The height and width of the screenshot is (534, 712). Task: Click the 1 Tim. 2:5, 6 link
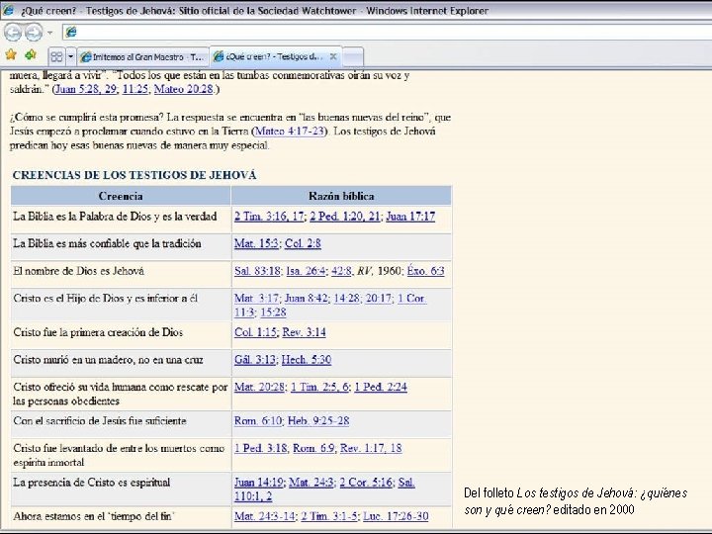coord(319,387)
